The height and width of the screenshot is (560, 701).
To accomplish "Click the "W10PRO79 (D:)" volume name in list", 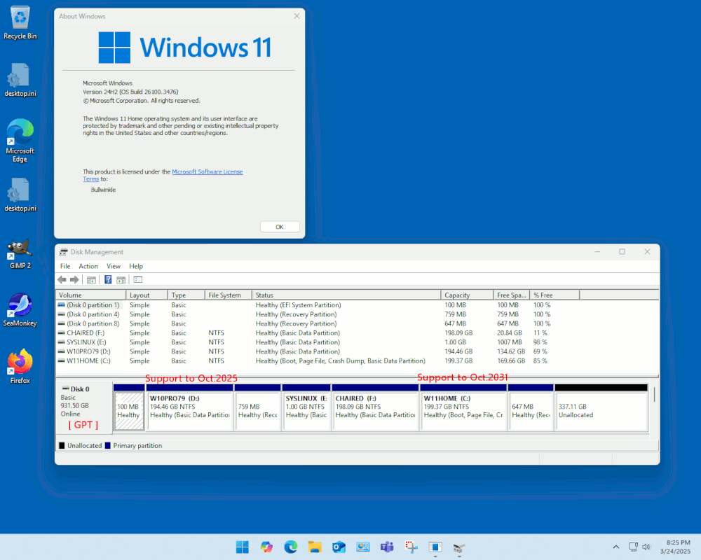I will click(x=88, y=351).
